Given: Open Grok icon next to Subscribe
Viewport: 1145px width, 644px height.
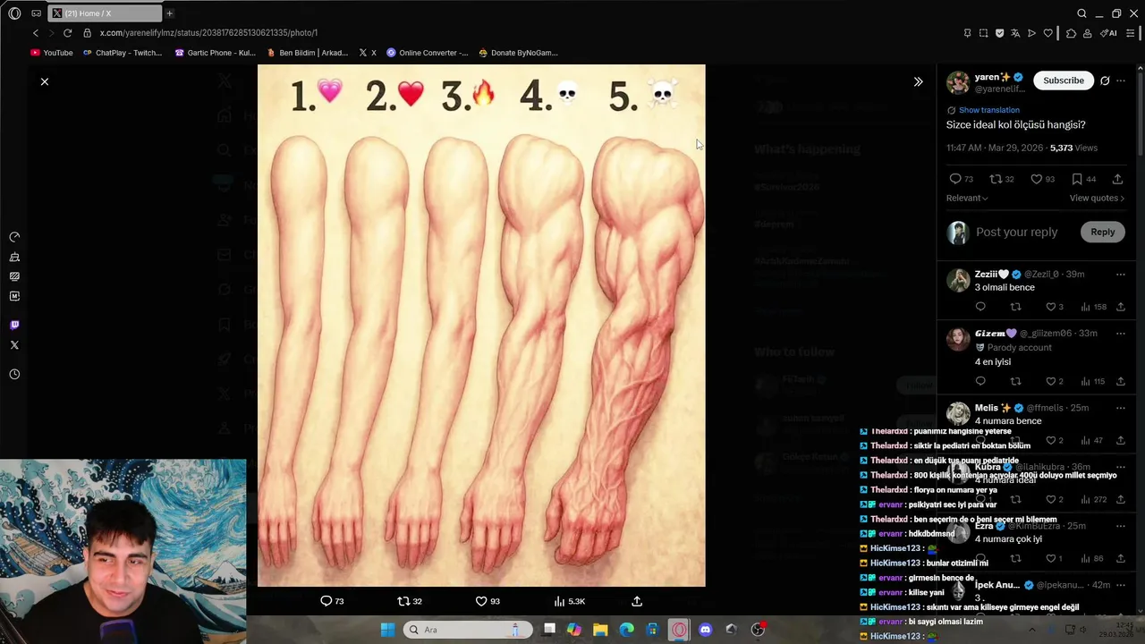Looking at the screenshot, I should click(1105, 80).
